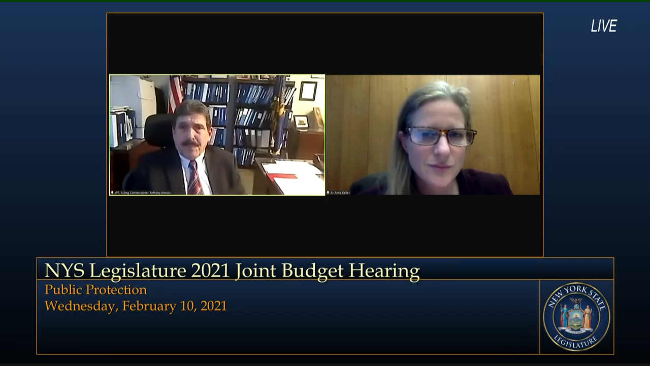The image size is (650, 366).
Task: Click the microphone icon beside Anna Kelles's name
Action: [x=328, y=193]
